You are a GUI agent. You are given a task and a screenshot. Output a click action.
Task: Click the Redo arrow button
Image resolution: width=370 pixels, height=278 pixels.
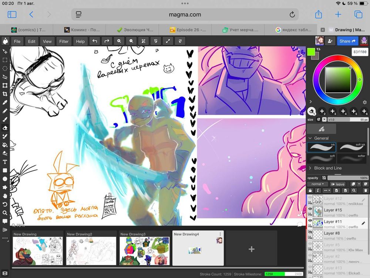click(x=107, y=41)
